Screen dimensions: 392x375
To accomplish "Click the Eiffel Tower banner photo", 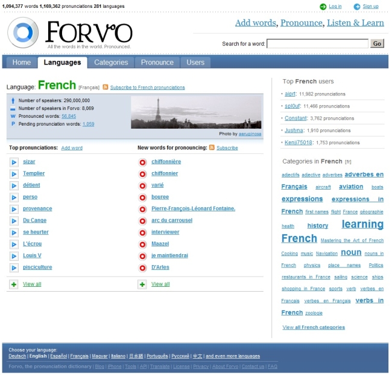I will click(196, 112).
